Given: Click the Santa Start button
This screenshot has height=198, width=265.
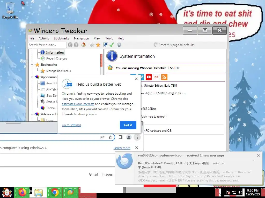Looking at the screenshot, I should [7, 193].
